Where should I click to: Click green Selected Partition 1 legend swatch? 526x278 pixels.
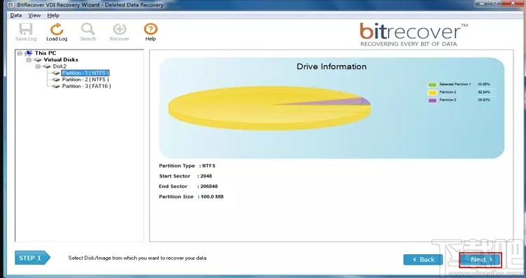[x=432, y=85]
